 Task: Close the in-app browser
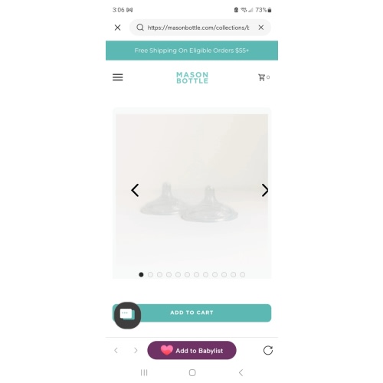point(117,28)
